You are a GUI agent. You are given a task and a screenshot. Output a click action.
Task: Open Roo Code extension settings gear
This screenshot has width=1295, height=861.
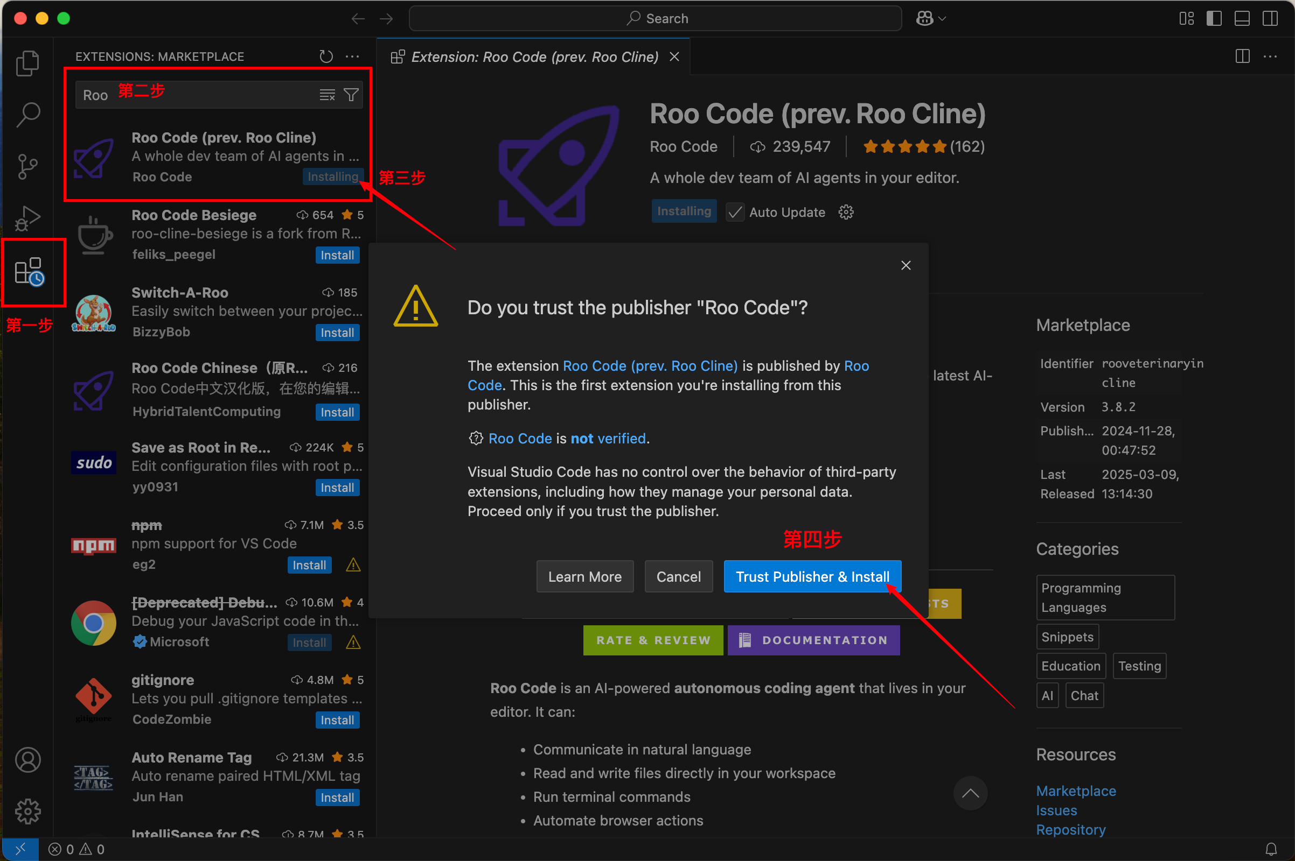tap(845, 213)
